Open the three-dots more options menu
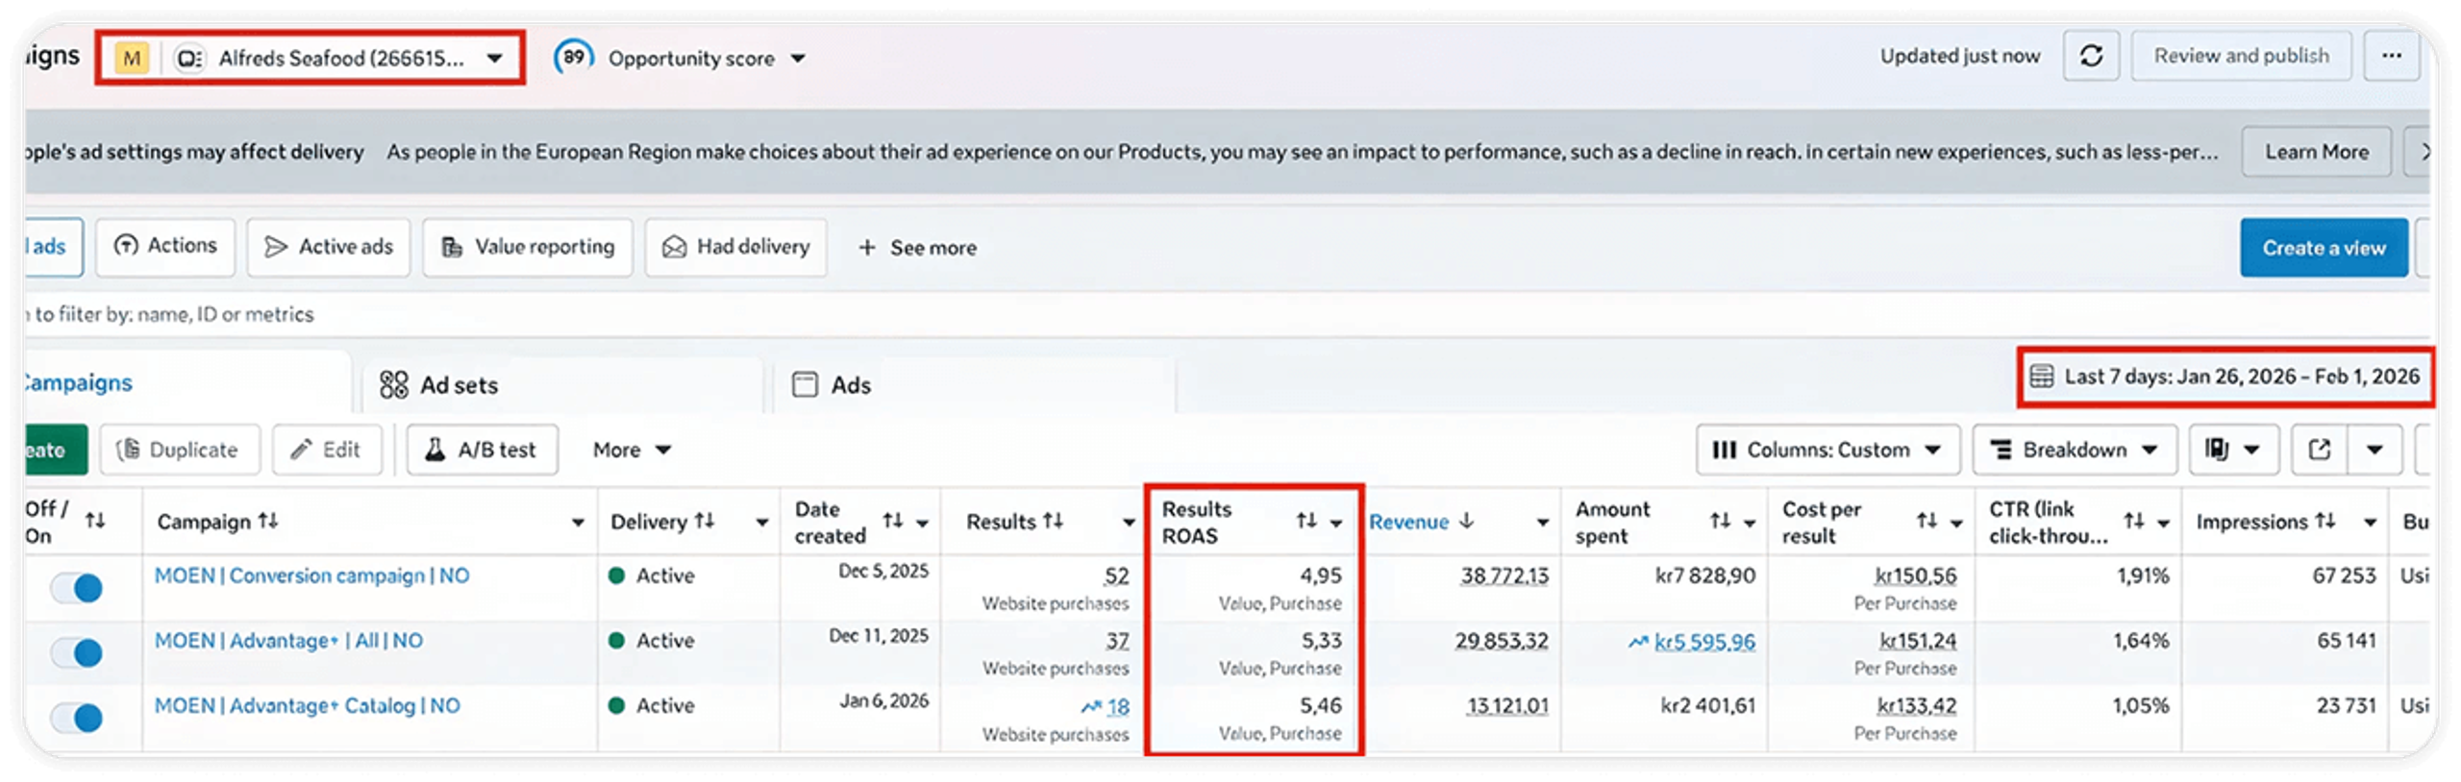This screenshot has width=2461, height=782. [x=2391, y=56]
